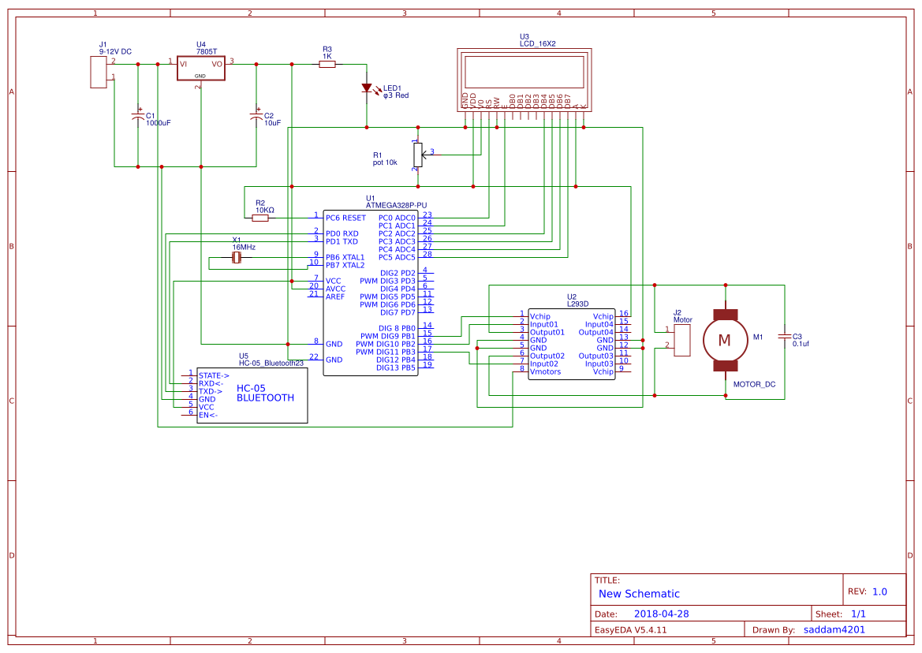Select the Drawn By saddam4201 field

pyautogui.click(x=834, y=629)
